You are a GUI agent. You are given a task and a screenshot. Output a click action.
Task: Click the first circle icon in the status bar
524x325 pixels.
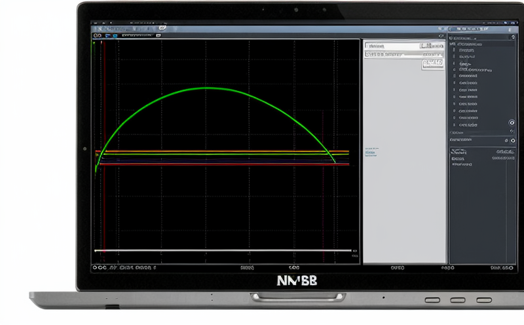[x=95, y=268]
